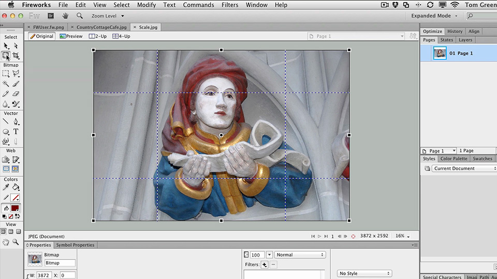Select the Crop tool

pyautogui.click(x=16, y=56)
